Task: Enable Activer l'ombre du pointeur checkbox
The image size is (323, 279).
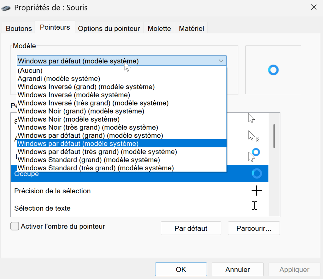Action: coord(15,226)
